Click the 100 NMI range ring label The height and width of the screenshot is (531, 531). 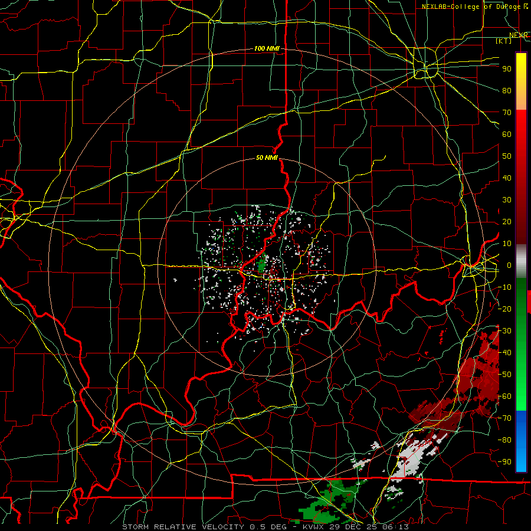[267, 48]
